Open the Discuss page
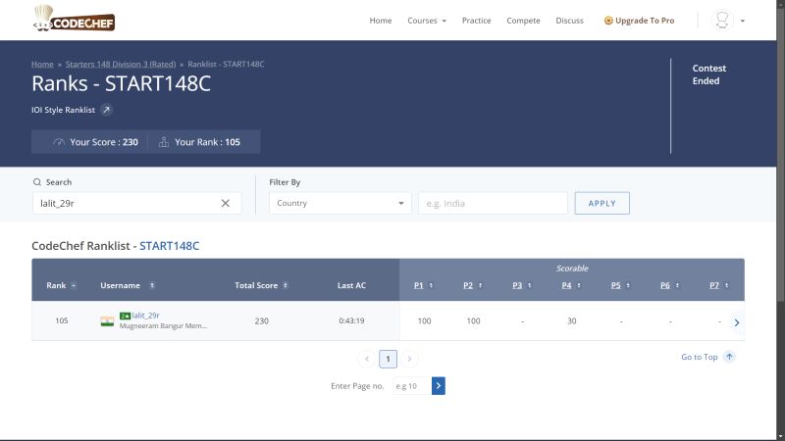 pos(569,21)
